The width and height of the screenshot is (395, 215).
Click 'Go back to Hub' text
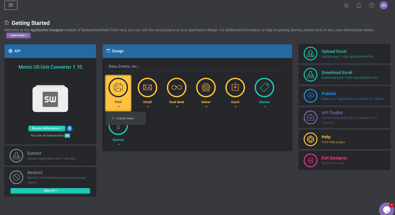pos(333,163)
